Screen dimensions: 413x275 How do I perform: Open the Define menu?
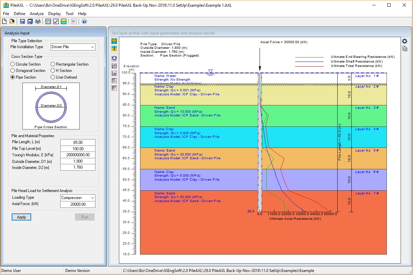19,14
